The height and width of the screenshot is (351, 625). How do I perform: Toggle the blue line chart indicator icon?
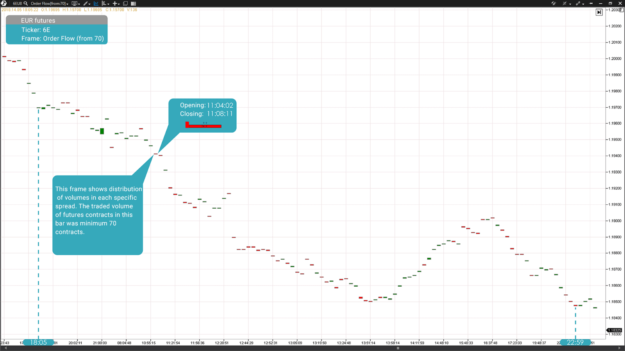tap(96, 4)
